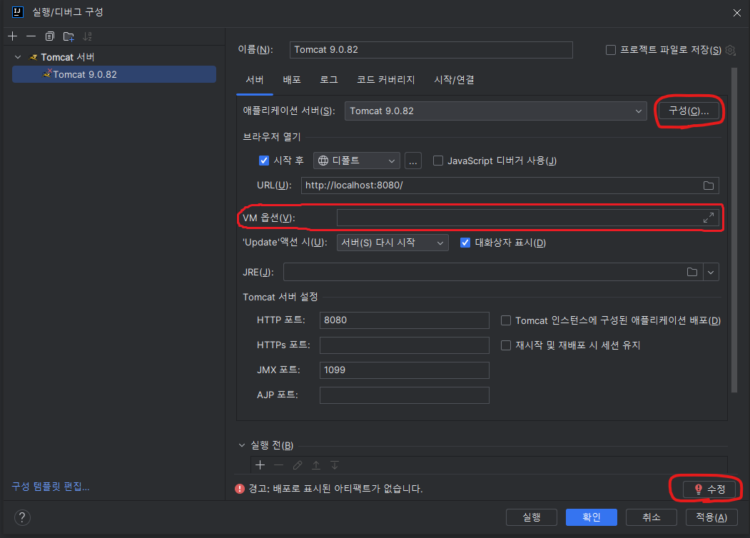The width and height of the screenshot is (750, 538).
Task: Click the red warning icon
Action: coord(240,489)
